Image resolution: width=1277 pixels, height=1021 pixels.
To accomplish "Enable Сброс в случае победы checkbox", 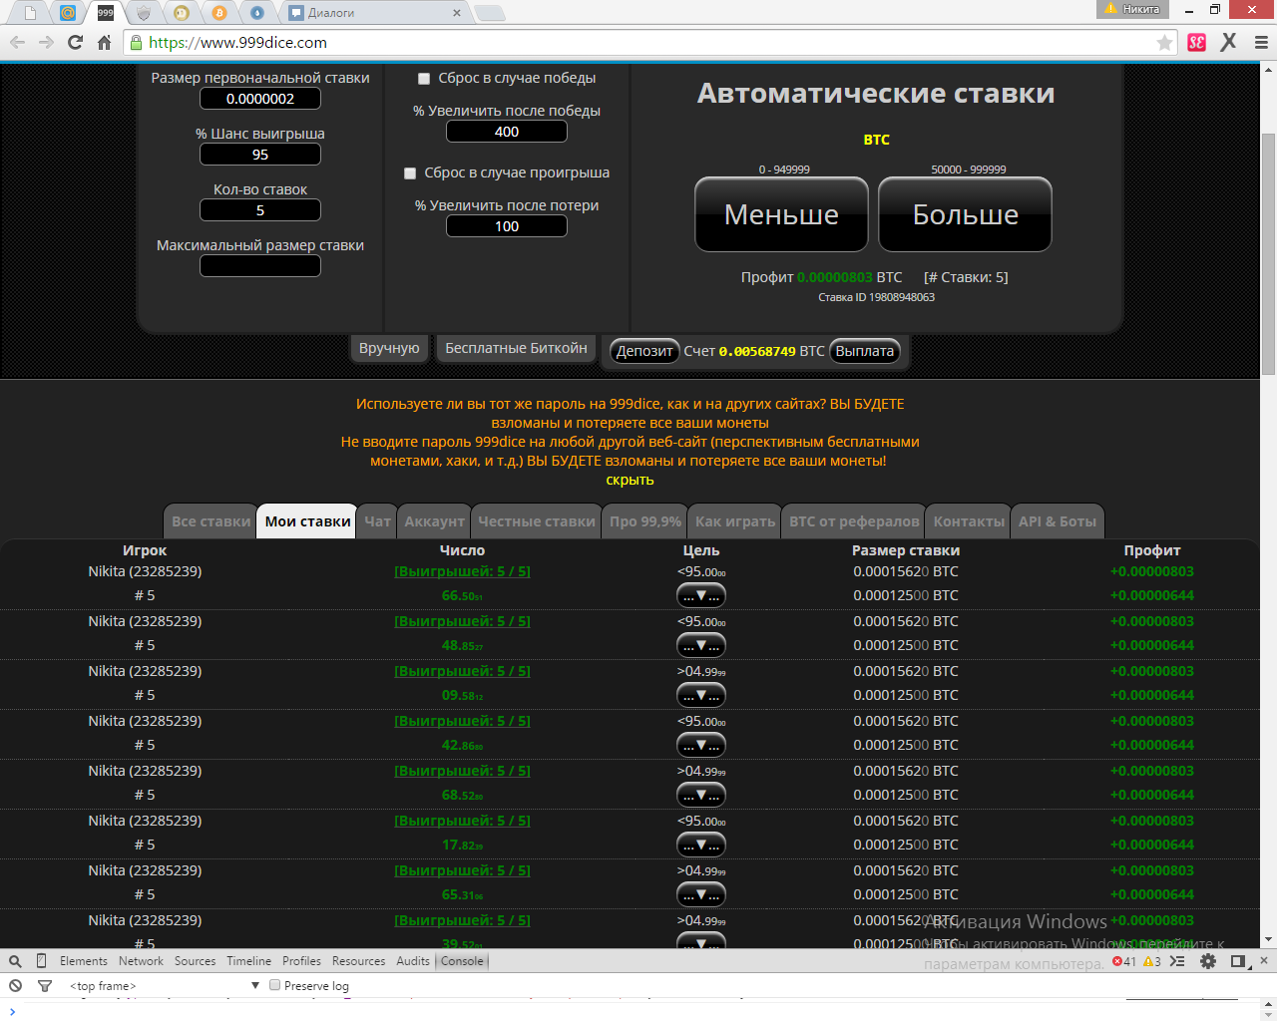I will [x=424, y=79].
